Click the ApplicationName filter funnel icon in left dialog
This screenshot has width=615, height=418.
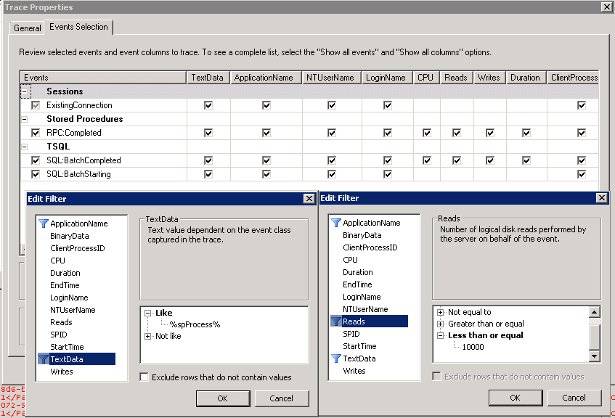click(x=44, y=224)
